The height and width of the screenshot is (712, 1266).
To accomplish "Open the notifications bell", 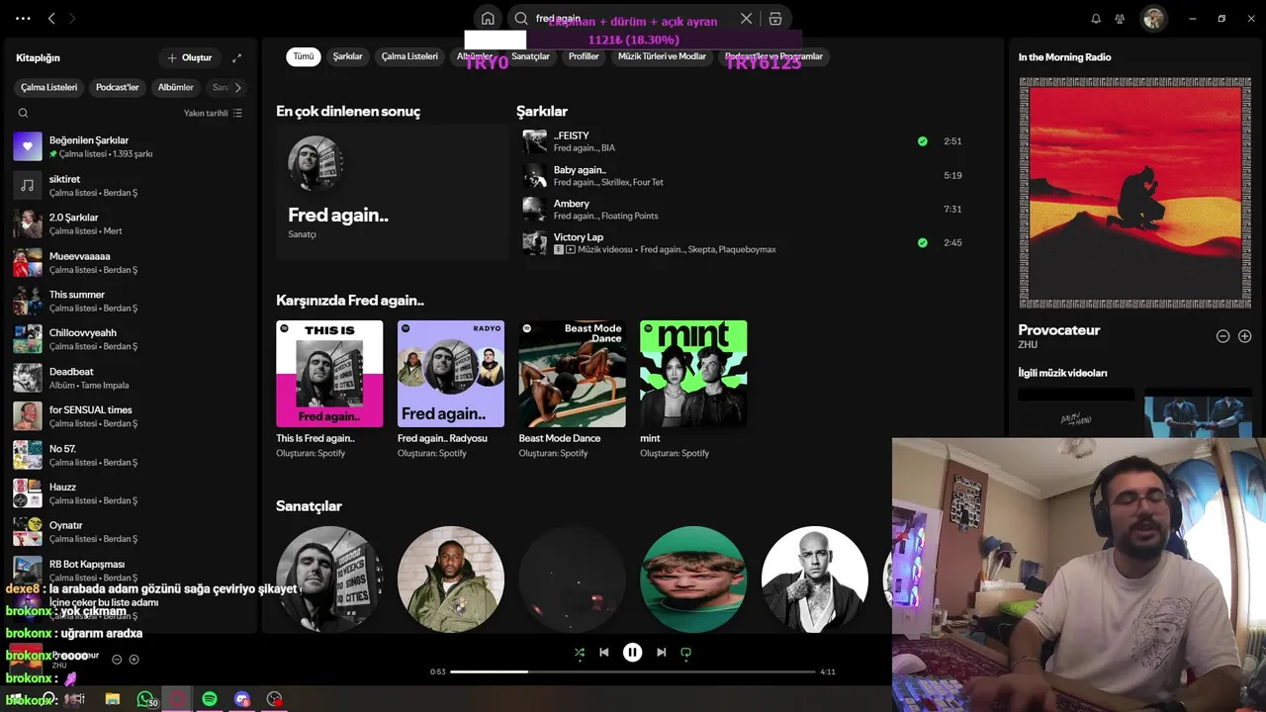I will click(1096, 18).
